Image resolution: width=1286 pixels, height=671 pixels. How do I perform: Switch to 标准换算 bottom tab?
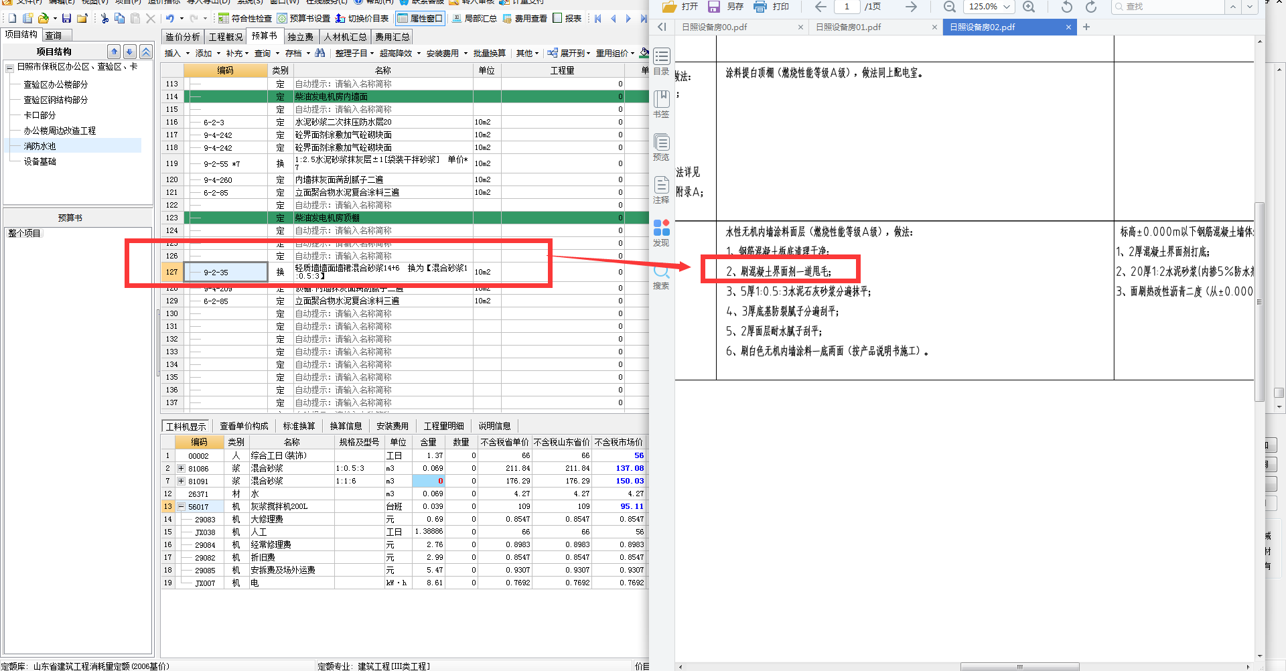(x=299, y=426)
